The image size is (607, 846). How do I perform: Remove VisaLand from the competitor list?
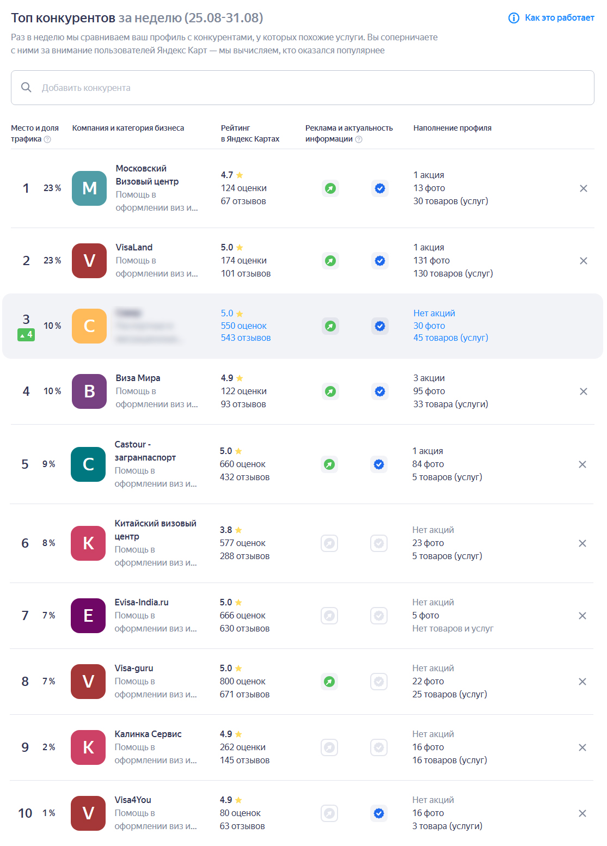coord(583,261)
